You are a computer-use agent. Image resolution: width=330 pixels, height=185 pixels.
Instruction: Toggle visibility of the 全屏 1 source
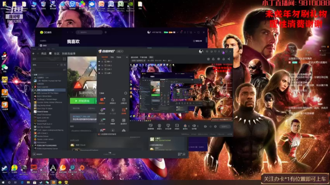point(99,73)
